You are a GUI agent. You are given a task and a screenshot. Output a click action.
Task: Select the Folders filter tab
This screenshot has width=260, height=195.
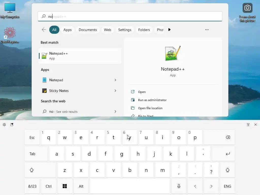[144, 30]
